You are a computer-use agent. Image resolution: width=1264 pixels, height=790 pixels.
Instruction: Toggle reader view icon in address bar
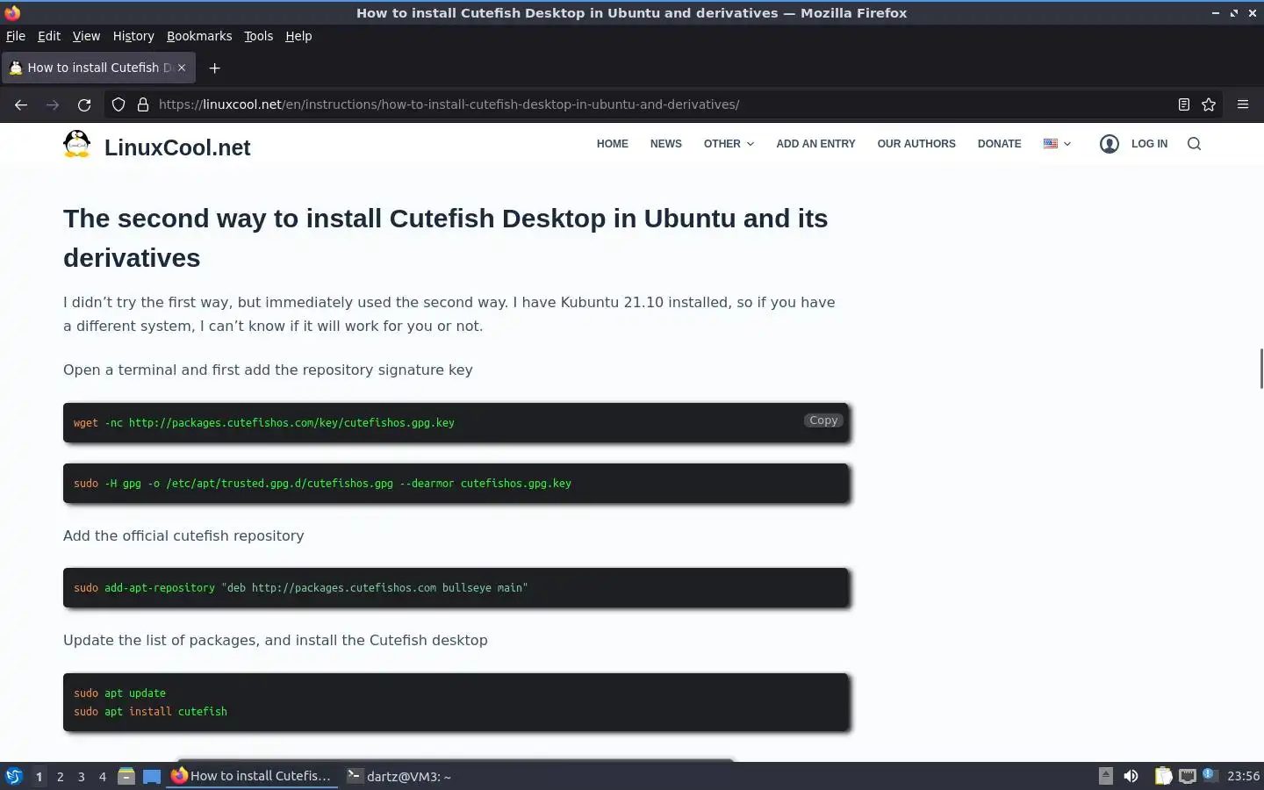point(1183,104)
